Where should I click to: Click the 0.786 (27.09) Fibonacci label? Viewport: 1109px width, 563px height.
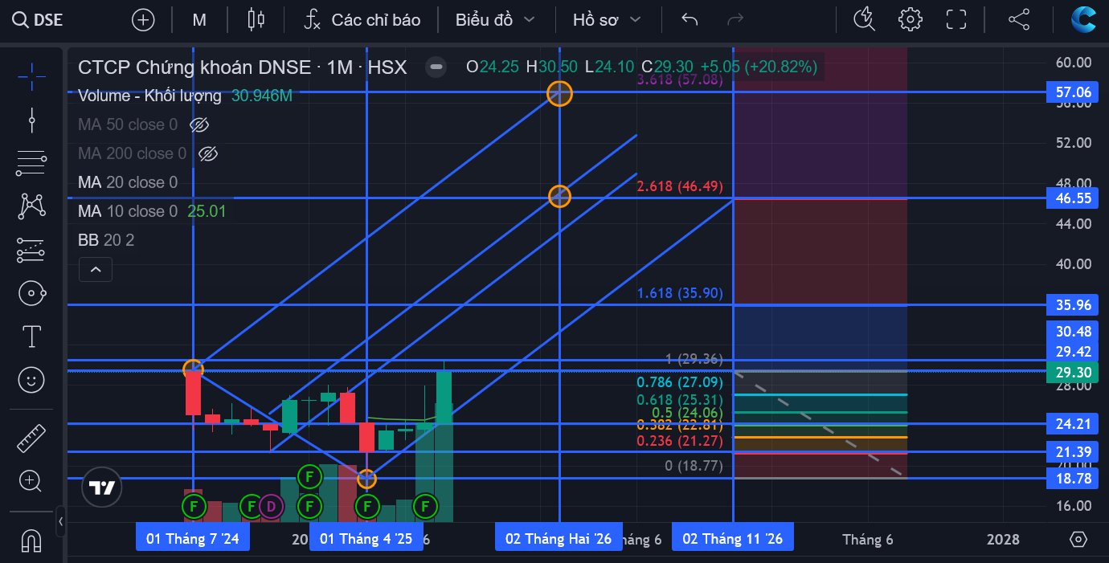680,382
